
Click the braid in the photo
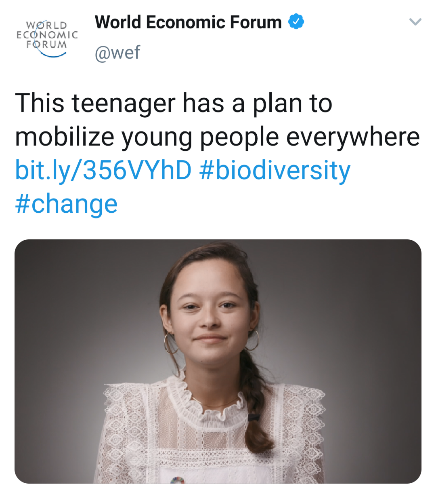(254, 408)
